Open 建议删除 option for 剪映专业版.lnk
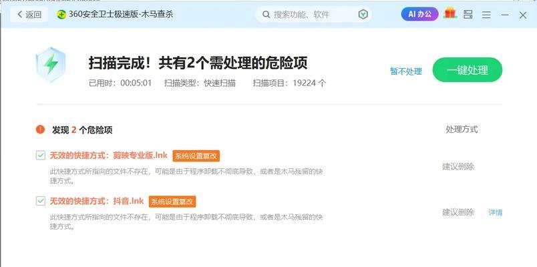The image size is (537, 267). 458,167
